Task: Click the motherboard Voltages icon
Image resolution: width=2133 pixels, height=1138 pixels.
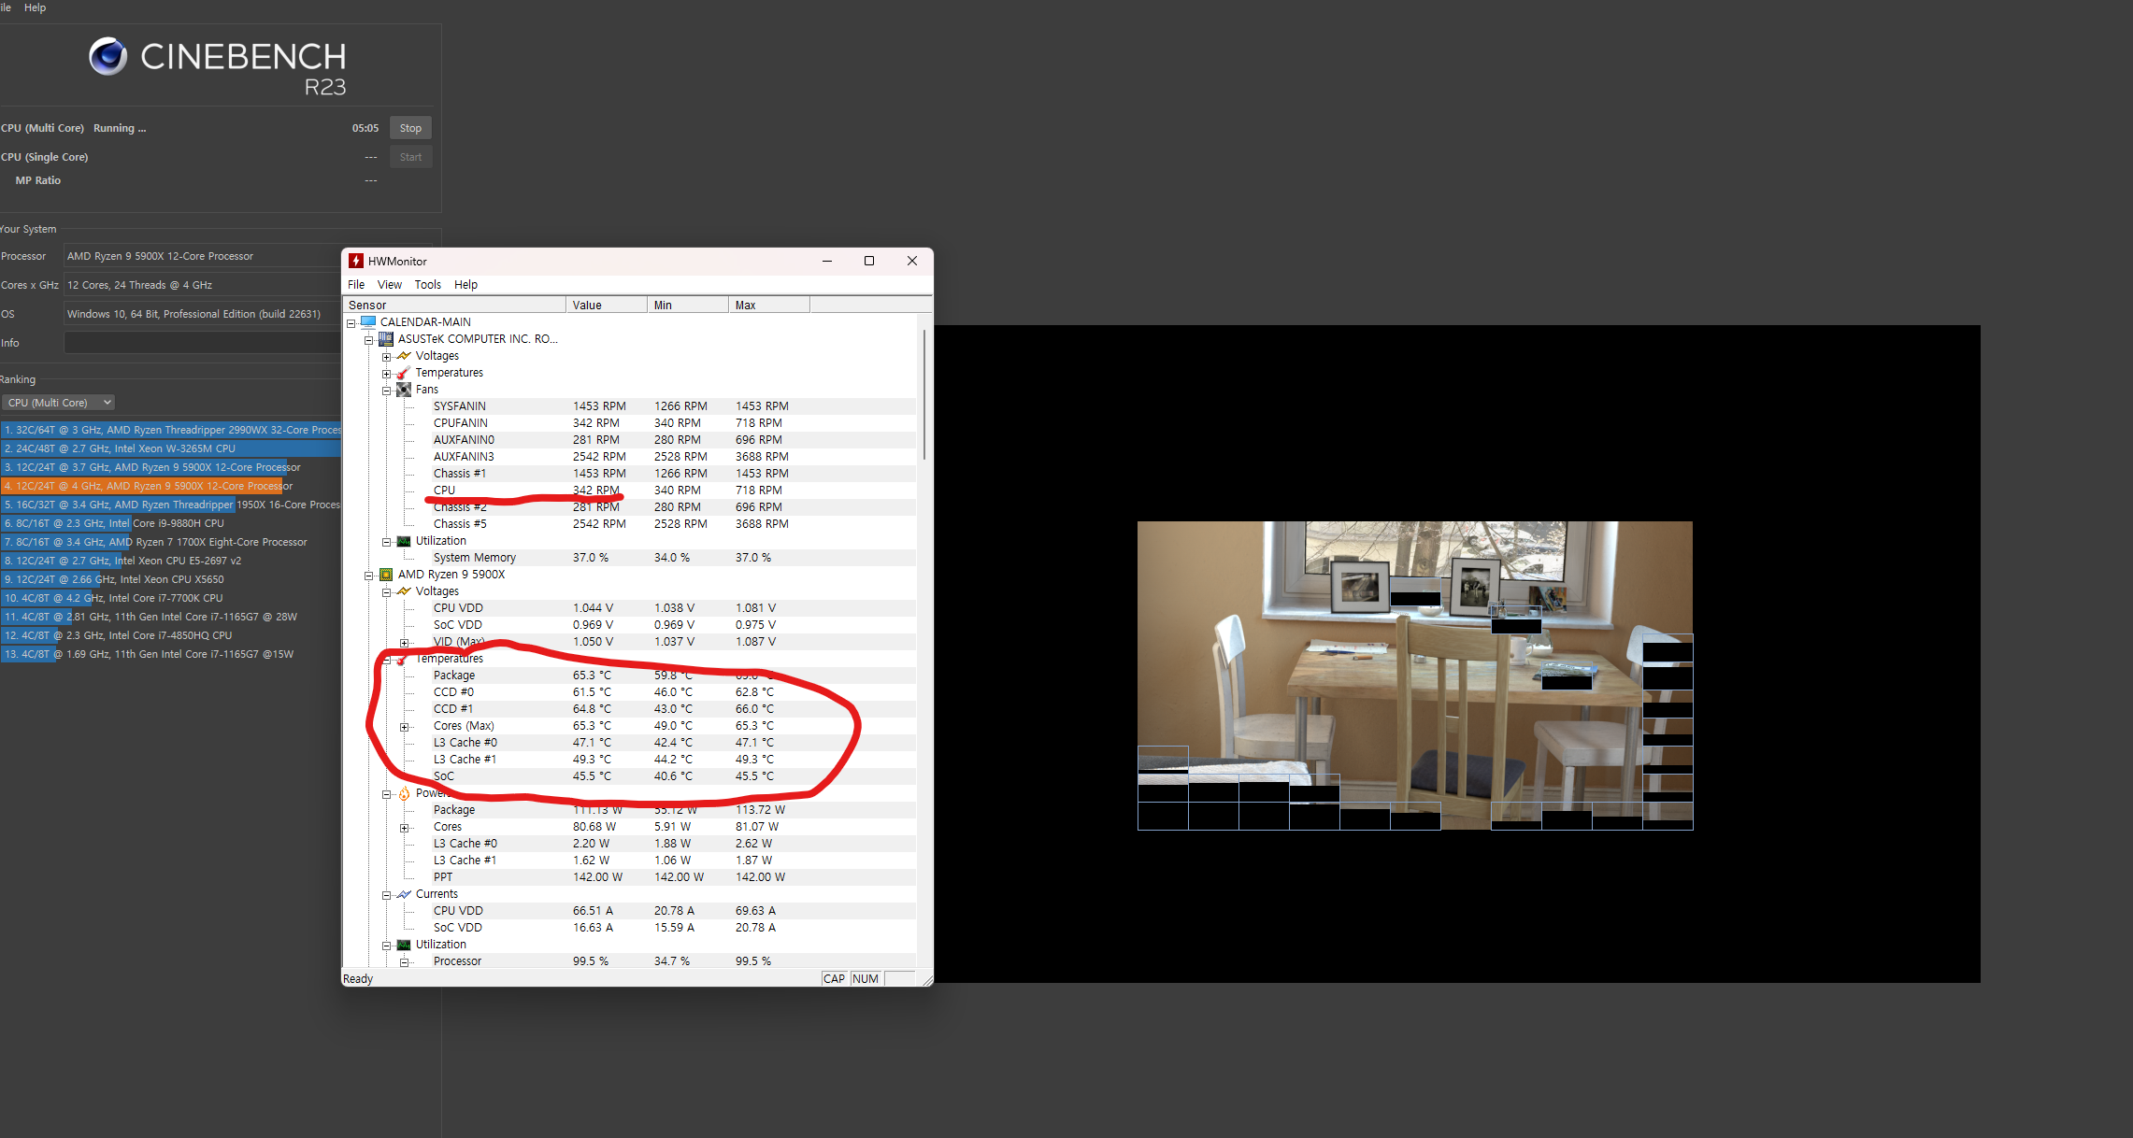Action: point(404,356)
